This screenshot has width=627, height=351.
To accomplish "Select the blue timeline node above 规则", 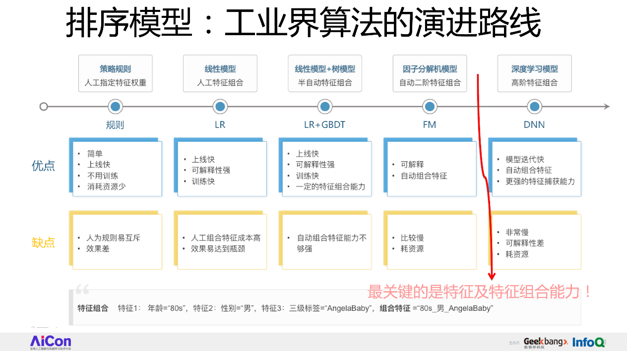I will pos(115,106).
